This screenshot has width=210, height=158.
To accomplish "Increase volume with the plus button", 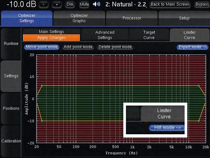I will tap(57, 5).
